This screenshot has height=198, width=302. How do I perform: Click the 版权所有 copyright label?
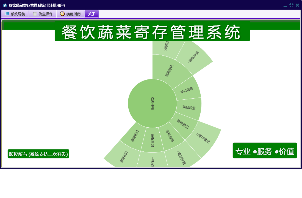tap(38, 154)
